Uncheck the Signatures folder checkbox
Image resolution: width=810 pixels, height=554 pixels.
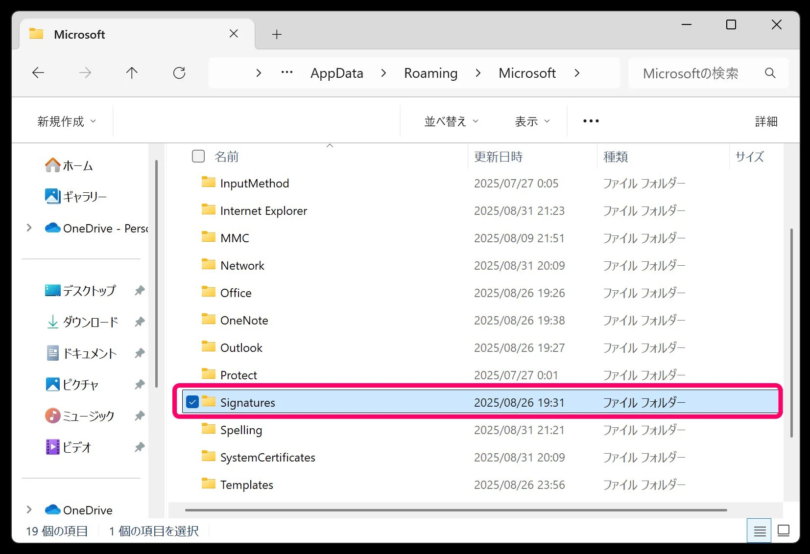click(x=192, y=402)
